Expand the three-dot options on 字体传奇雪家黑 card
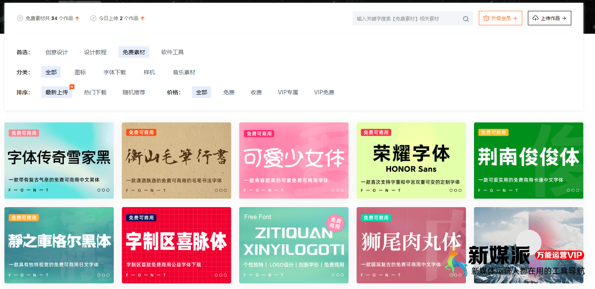Screen dimensions: 595x289 point(104,190)
